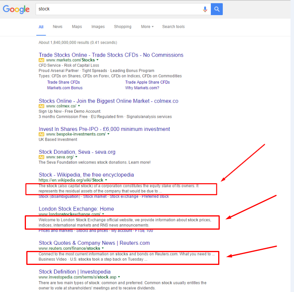
Task: Open Search tools options
Action: [173, 27]
